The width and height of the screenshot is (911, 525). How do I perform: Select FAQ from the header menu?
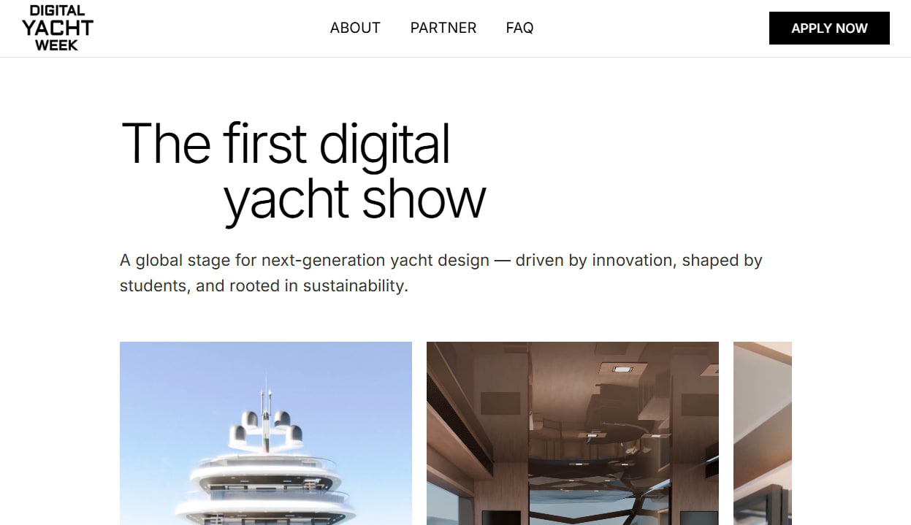[x=519, y=28]
